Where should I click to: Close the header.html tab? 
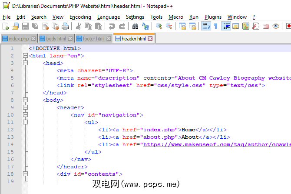point(150,38)
